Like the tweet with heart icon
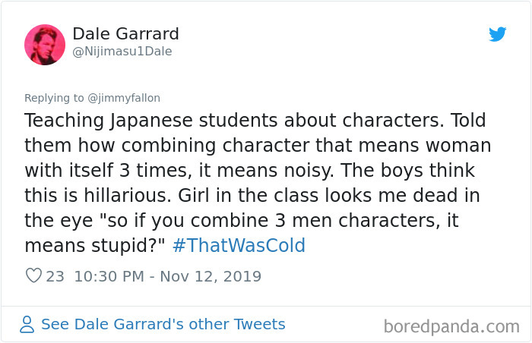The image size is (532, 343). point(33,275)
